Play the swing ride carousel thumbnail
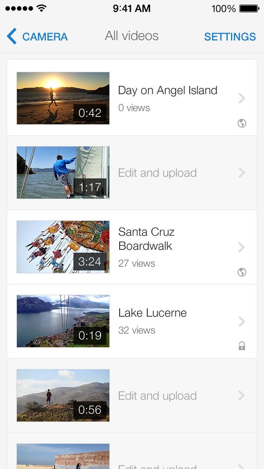 [x=63, y=247]
